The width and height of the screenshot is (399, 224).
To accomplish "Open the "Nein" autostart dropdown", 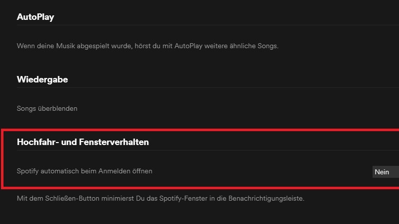I will 385,172.
